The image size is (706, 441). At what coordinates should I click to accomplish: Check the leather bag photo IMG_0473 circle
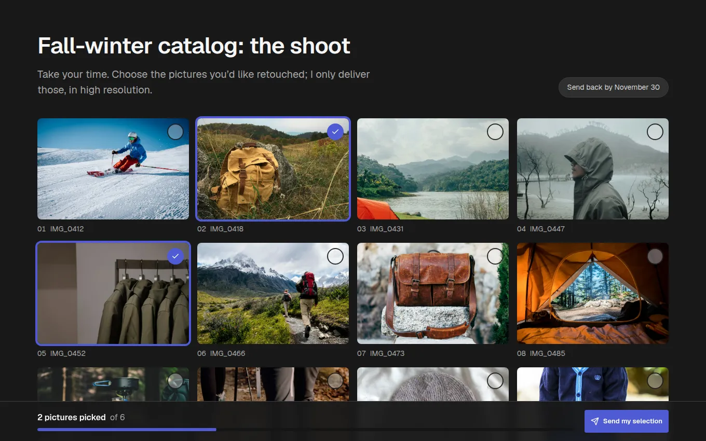pyautogui.click(x=495, y=256)
